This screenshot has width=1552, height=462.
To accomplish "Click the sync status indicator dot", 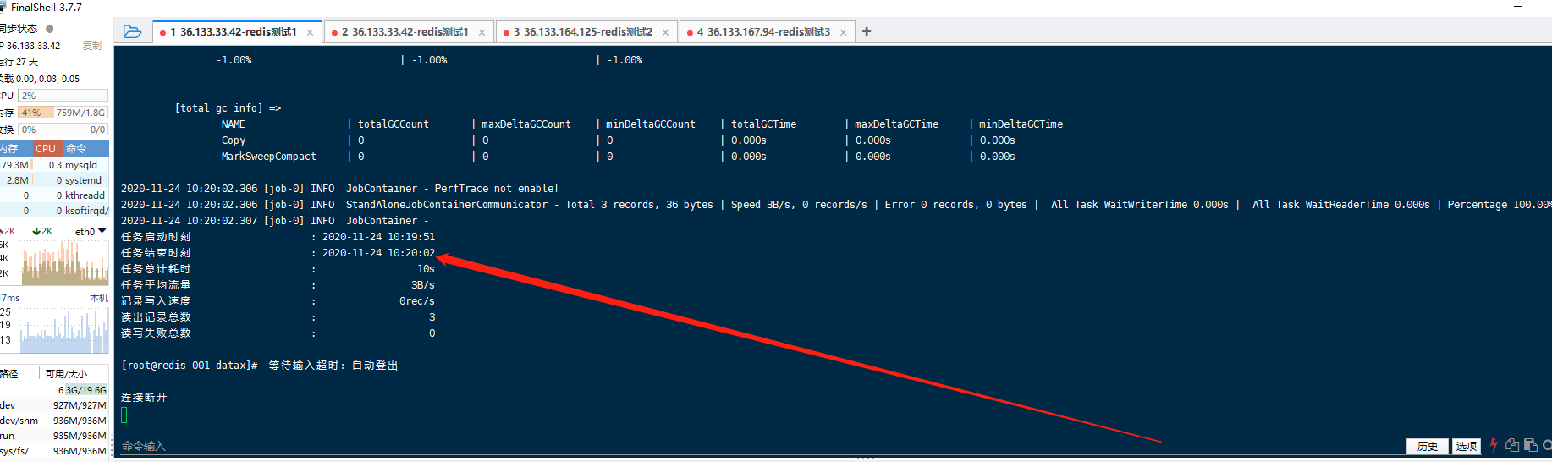I will 49,29.
